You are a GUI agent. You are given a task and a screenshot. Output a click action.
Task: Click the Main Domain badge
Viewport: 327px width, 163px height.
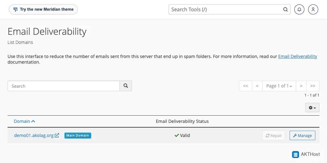[78, 135]
